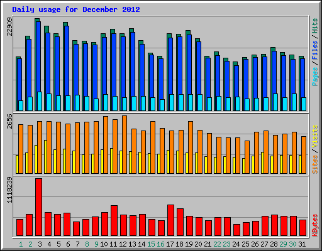Screen dimensions: 322x251
Task: Click day label '11' on the x-axis
Action: coord(113,244)
